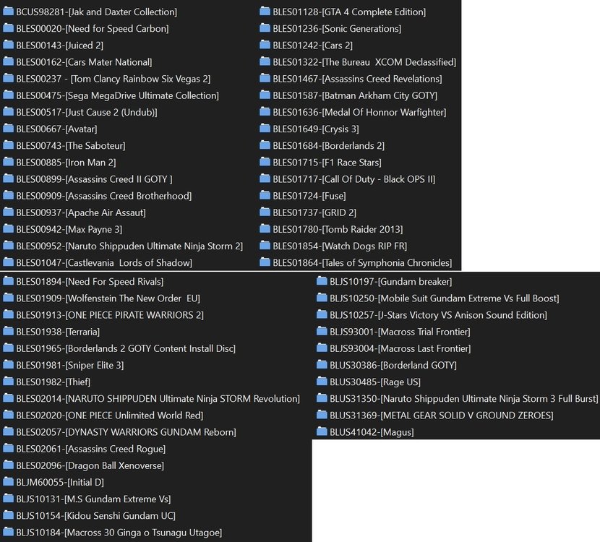Select the "BLJS10131-[M.S Gundam Extreme Vs]" name
This screenshot has width=600, height=542.
tap(93, 499)
